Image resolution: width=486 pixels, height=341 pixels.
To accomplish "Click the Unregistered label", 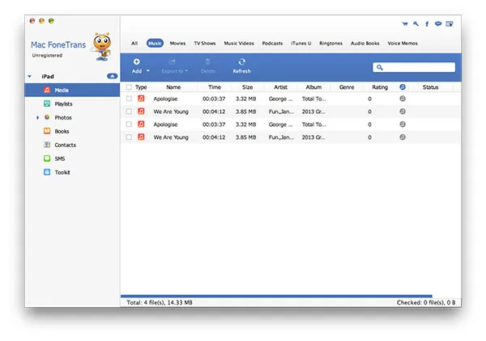I will tap(47, 55).
